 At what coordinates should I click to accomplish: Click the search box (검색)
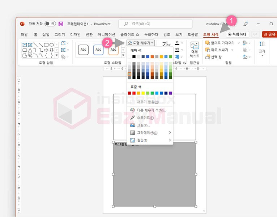click(x=155, y=24)
